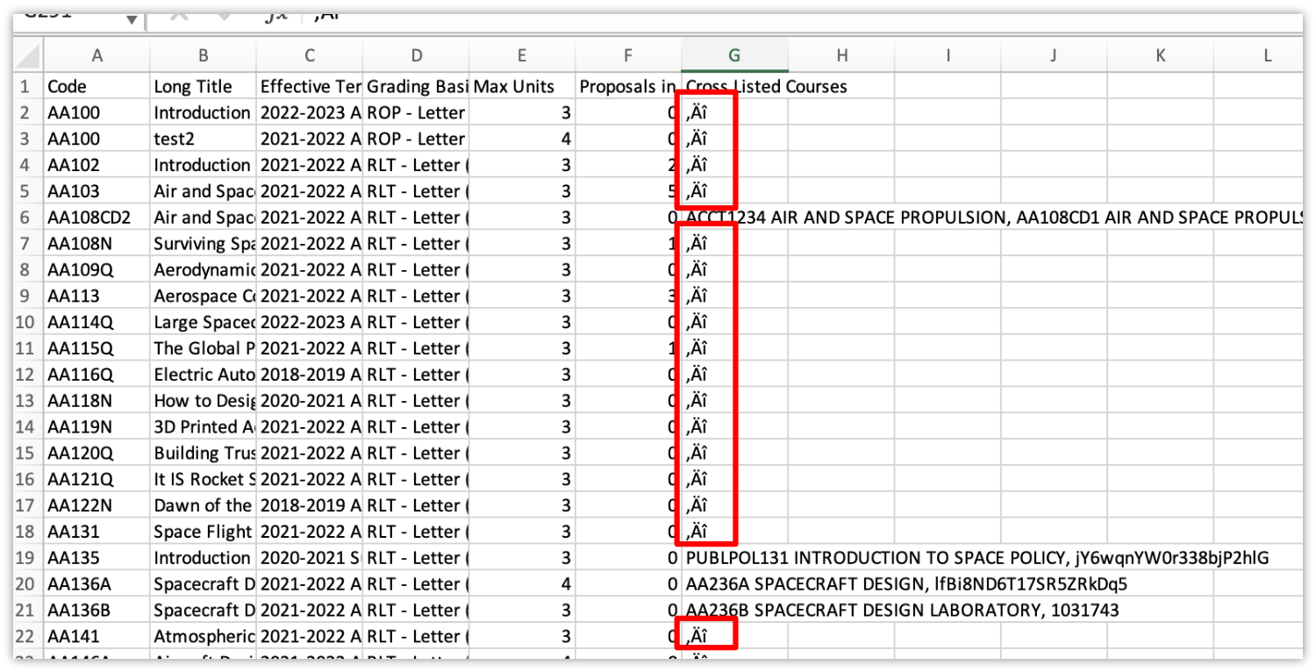
Task: Select column G header
Action: (734, 54)
